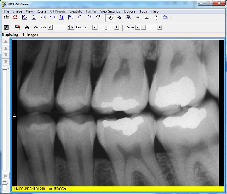This screenshot has width=227, height=194.
Task: Select the mouse zoom magnifier tool
Action: click(119, 17)
